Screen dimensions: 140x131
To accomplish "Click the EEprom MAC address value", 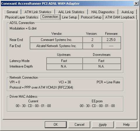I will click(x=97, y=106).
